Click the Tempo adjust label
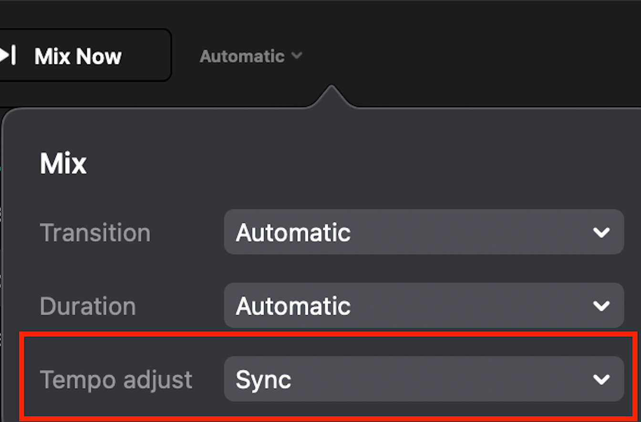Viewport: 641px width, 422px height. [x=116, y=380]
